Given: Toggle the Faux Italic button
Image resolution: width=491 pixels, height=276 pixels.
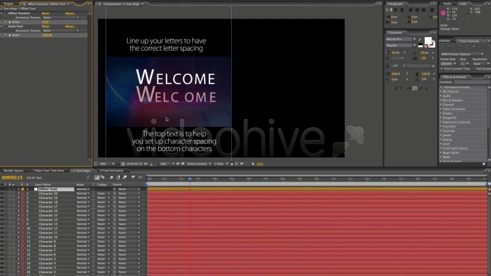Looking at the screenshot, I should [401, 88].
